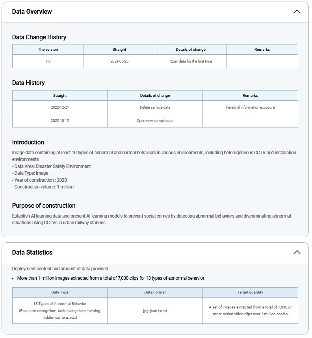Select the 'Target quantity' column header

point(250,293)
